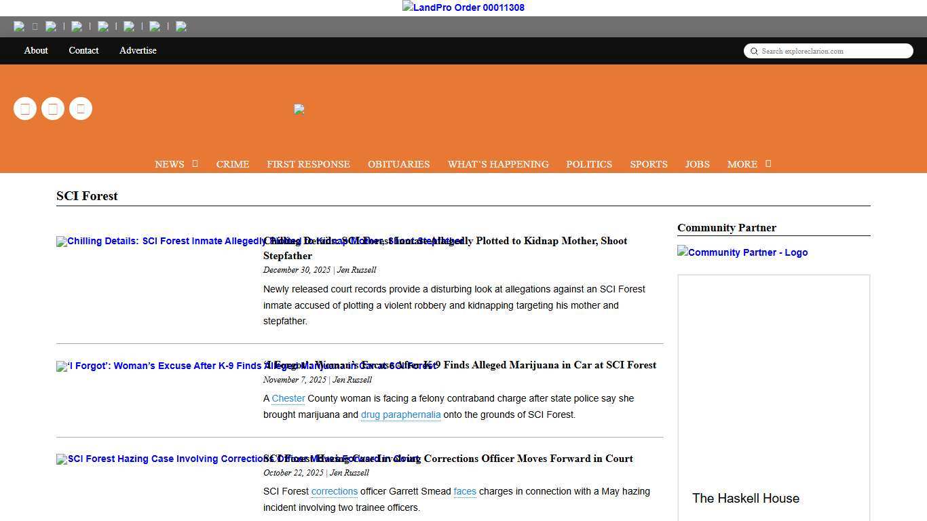
Task: Click the magnifier icon in the search box
Action: [x=754, y=51]
